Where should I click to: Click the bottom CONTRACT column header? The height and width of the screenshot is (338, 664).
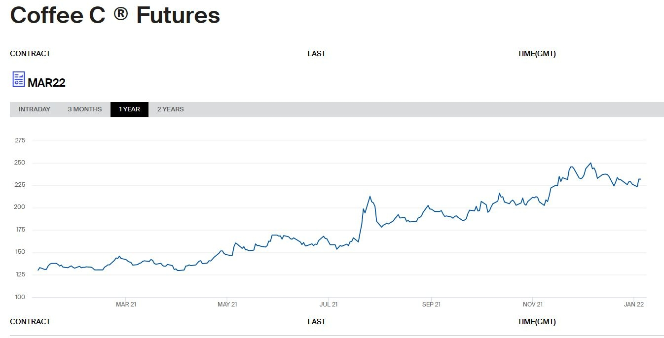[x=30, y=322]
